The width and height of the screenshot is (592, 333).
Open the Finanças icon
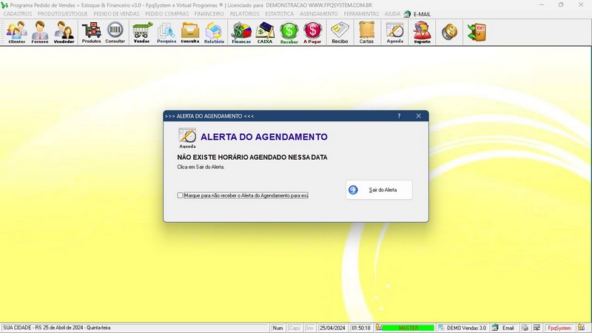tap(241, 33)
